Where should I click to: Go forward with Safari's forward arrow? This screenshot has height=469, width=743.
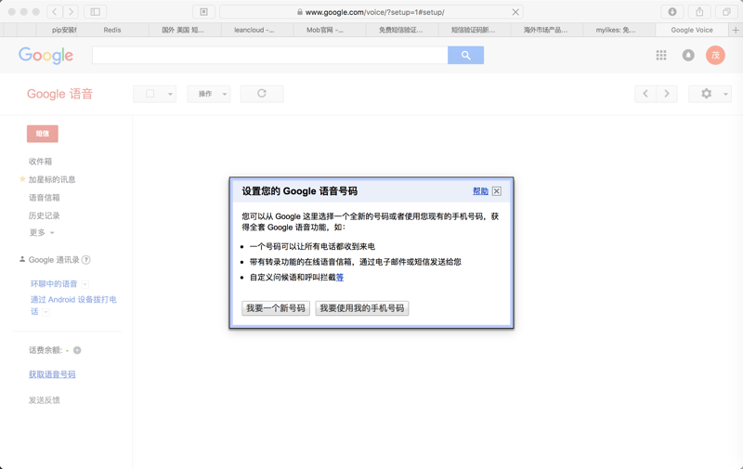72,12
